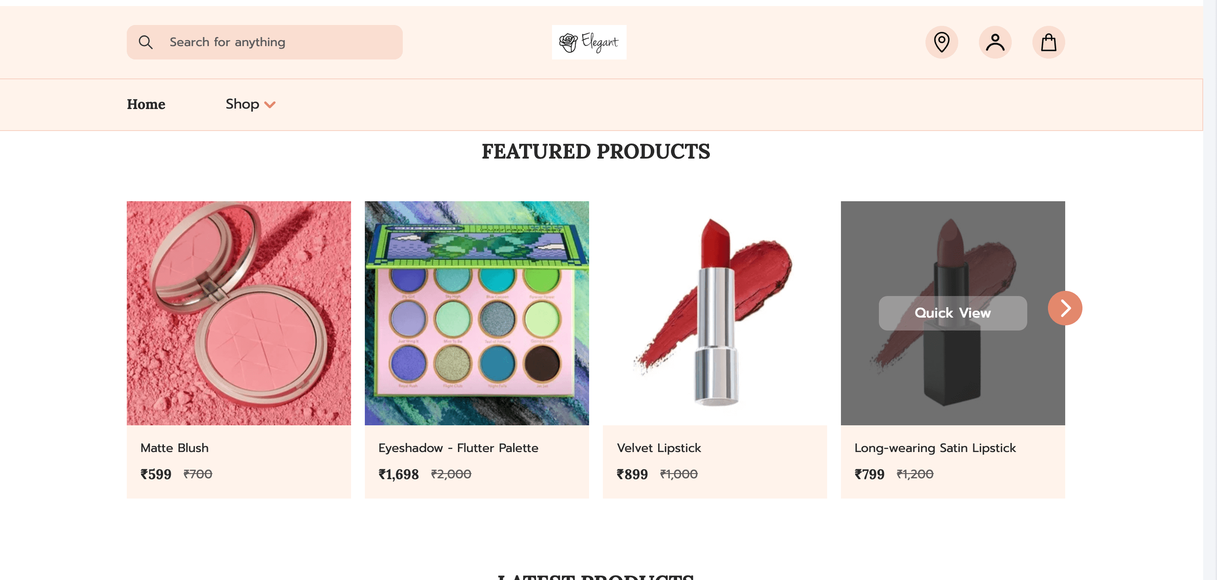Image resolution: width=1217 pixels, height=580 pixels.
Task: Select the Flutter Palette eyeshadow image
Action: click(x=477, y=313)
